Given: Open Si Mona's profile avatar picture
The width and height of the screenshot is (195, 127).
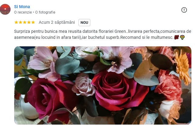Looking at the screenshot, I should click(5, 9).
